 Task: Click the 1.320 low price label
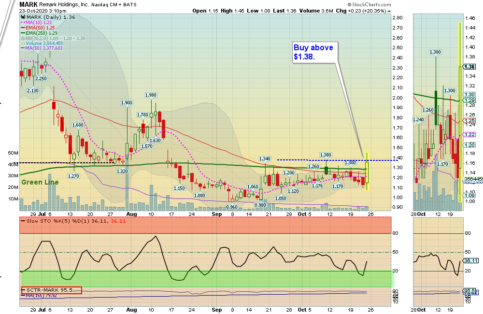coord(122,171)
